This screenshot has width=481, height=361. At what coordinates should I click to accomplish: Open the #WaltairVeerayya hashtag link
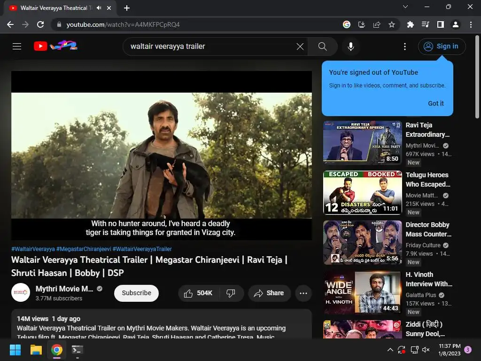coord(33,249)
